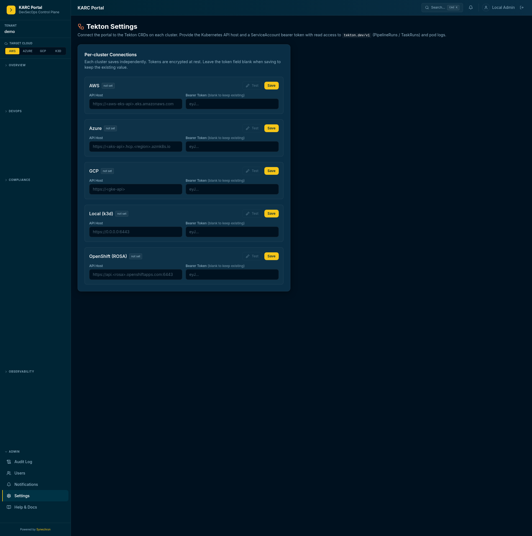Select the AWS target cloud
This screenshot has height=536, width=532.
12,51
